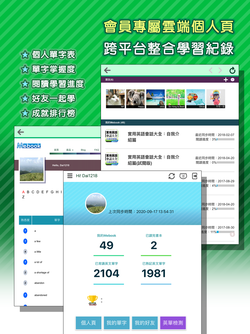Sync data with the refresh icon

[171, 176]
